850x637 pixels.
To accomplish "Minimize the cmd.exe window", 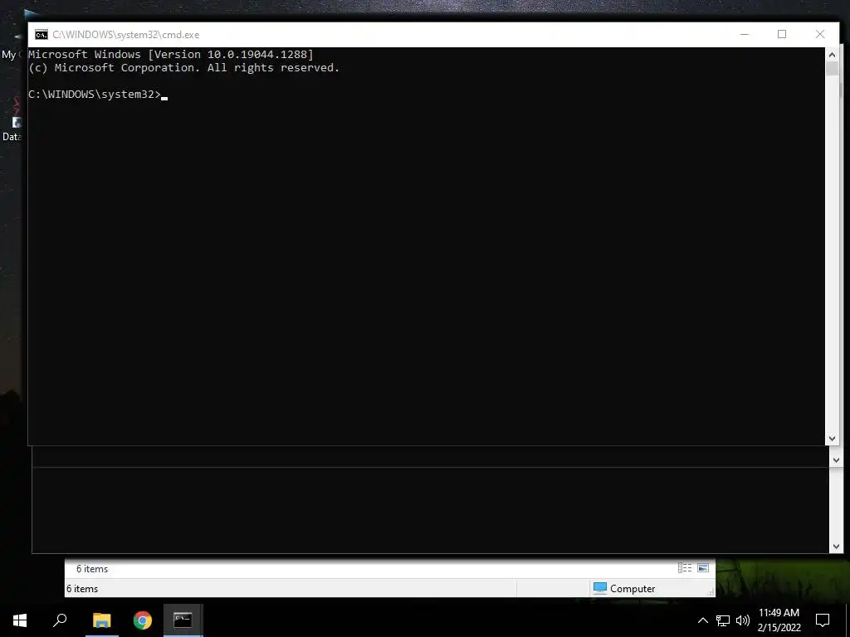I will pos(745,34).
